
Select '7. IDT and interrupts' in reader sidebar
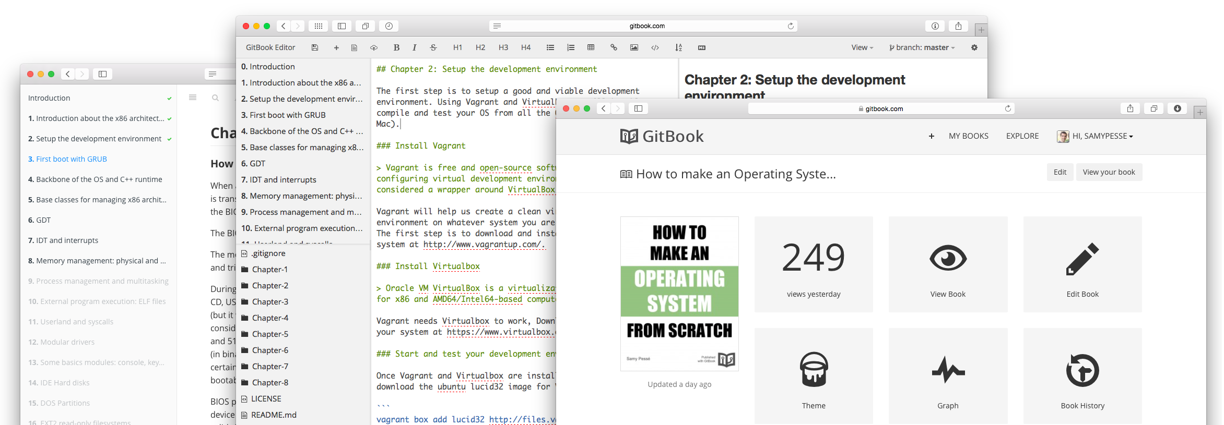point(63,240)
